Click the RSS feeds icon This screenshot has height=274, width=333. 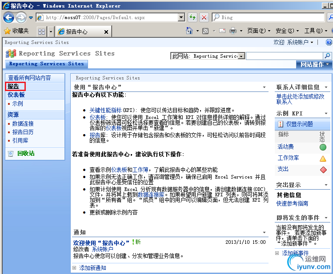coord(205,31)
